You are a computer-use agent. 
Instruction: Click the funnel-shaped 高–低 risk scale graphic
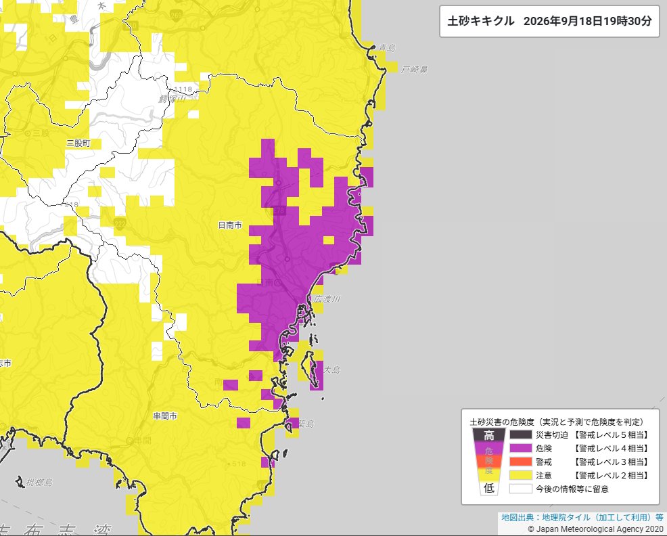[489, 462]
